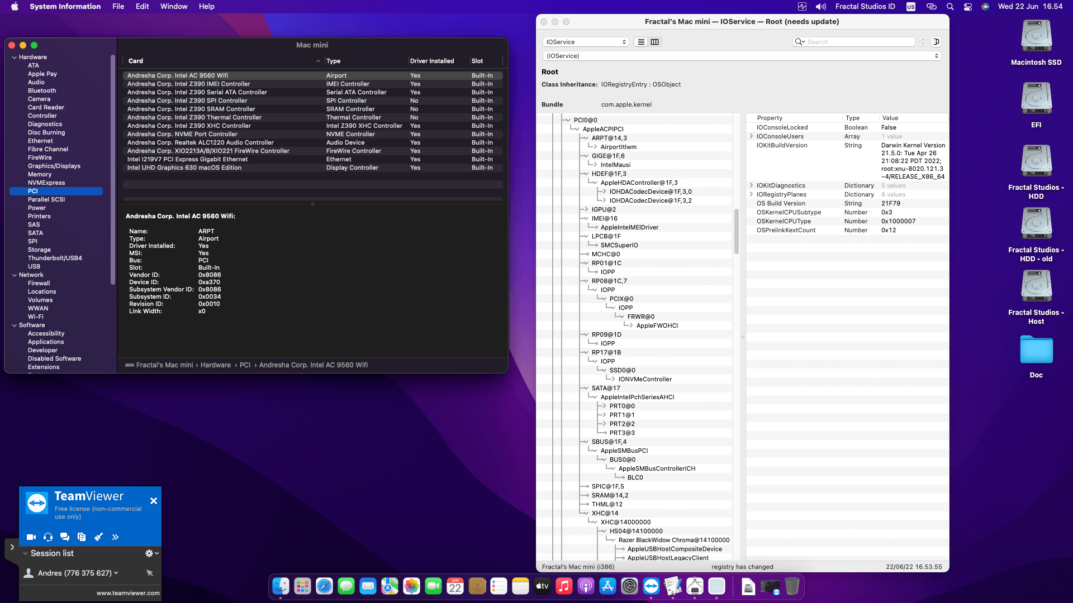Show more TeamViewer tools via double-chevron
This screenshot has height=603, width=1073.
coord(115,537)
